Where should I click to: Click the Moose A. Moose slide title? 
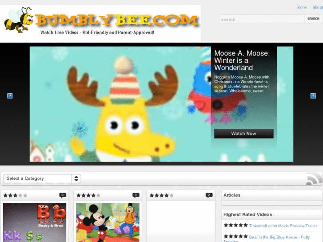tap(242, 60)
